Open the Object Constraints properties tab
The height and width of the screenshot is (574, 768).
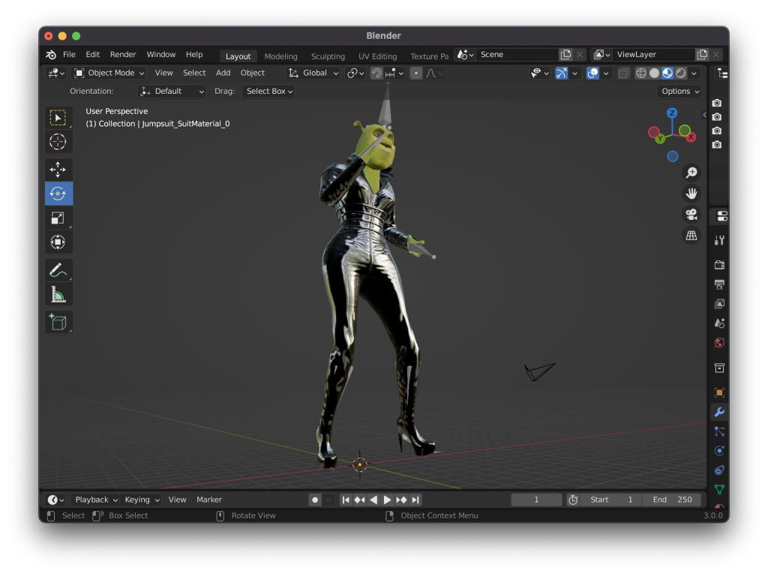(719, 470)
